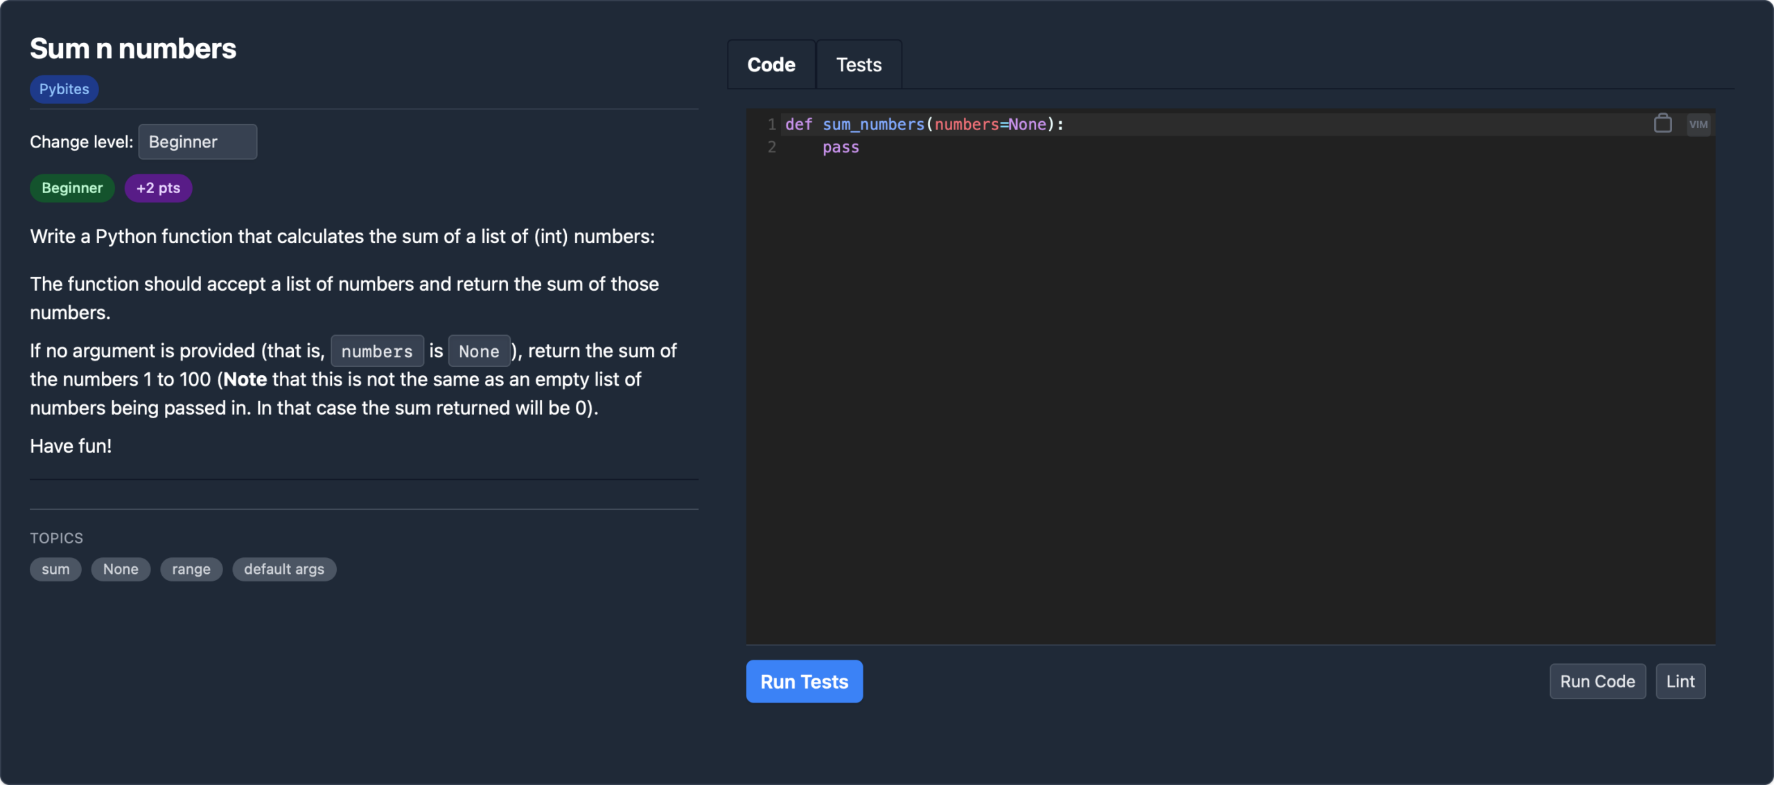Click the Run Tests button

coord(804,681)
